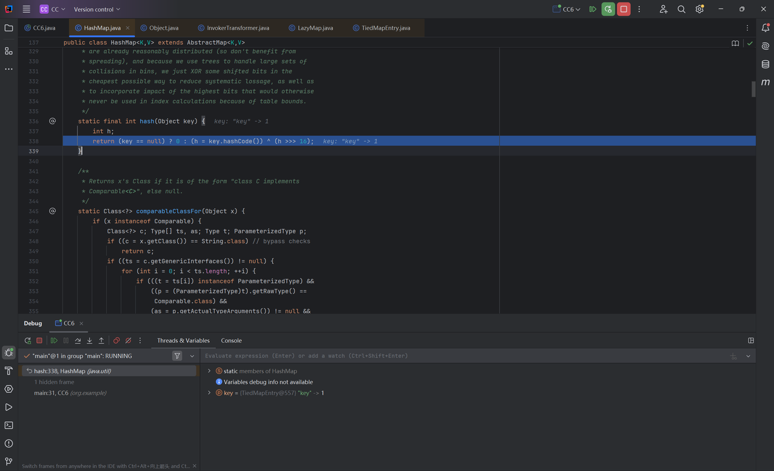
Task: Toggle frames filter funnel button
Action: coord(177,356)
